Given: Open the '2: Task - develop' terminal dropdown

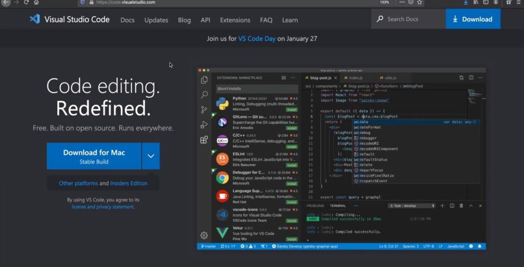Looking at the screenshot, I should pos(411,206).
